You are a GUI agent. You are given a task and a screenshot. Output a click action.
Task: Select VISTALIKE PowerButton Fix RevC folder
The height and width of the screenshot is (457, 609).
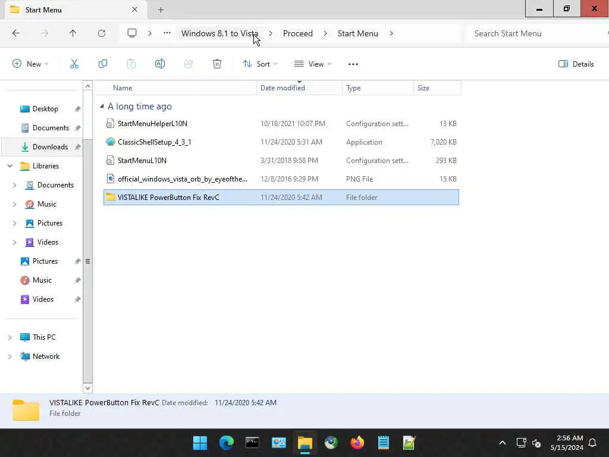(281, 198)
